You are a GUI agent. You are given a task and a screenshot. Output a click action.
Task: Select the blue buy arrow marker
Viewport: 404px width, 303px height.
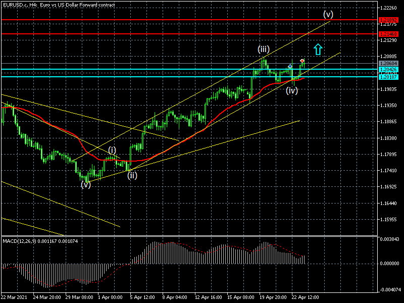[x=290, y=67]
